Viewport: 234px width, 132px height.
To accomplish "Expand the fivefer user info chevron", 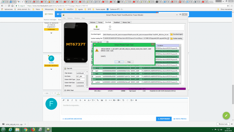I will tap(51, 69).
